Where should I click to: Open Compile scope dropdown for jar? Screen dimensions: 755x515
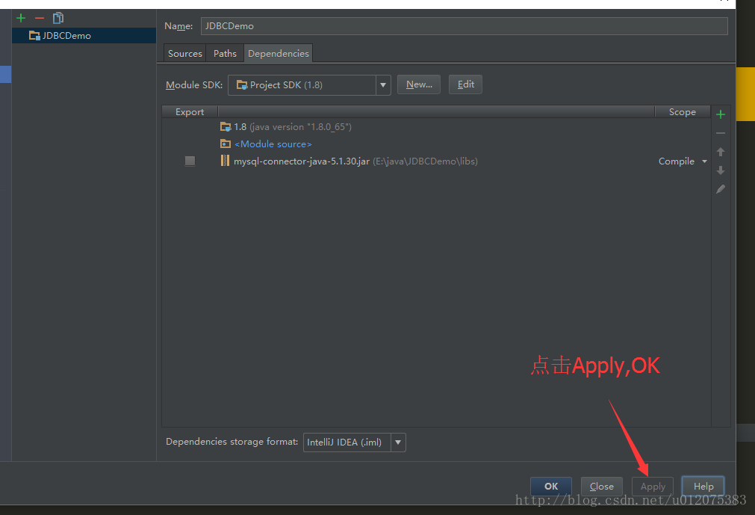[683, 161]
